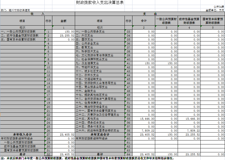Click the 本年支出合计 label cell

pyautogui.click(x=100, y=134)
